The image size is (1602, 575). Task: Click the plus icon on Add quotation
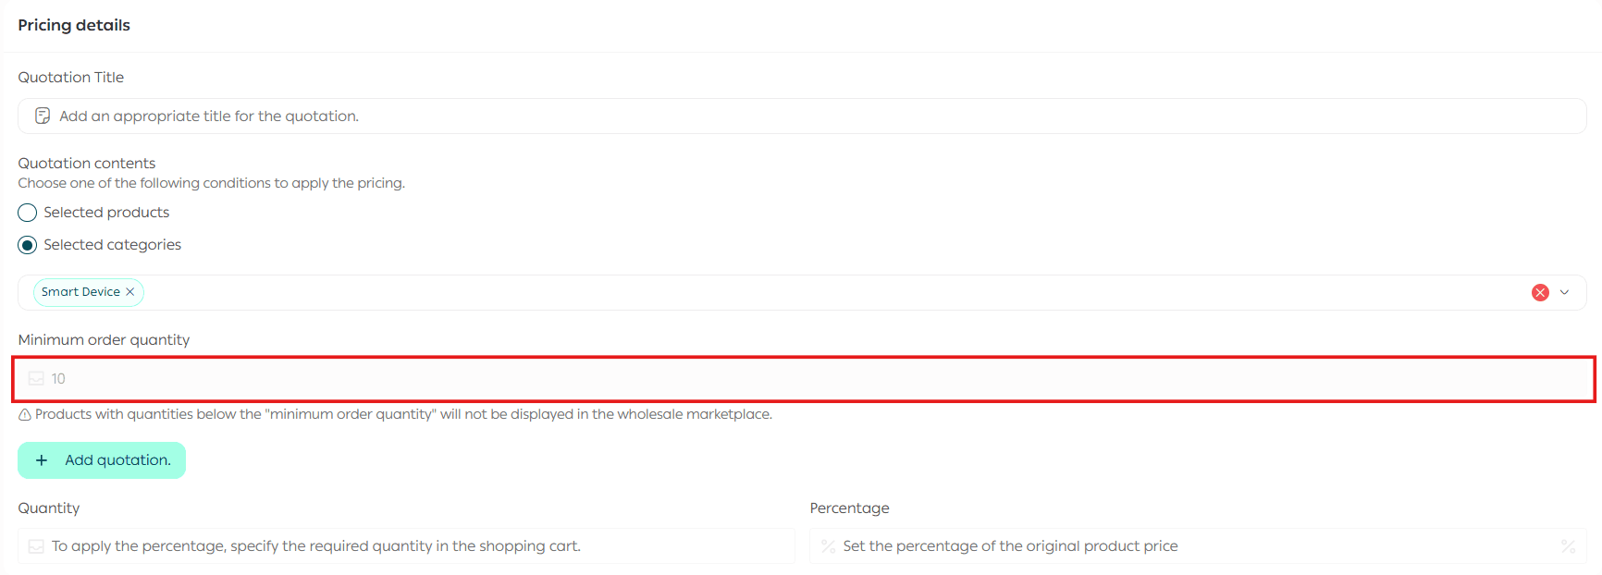[x=42, y=460]
